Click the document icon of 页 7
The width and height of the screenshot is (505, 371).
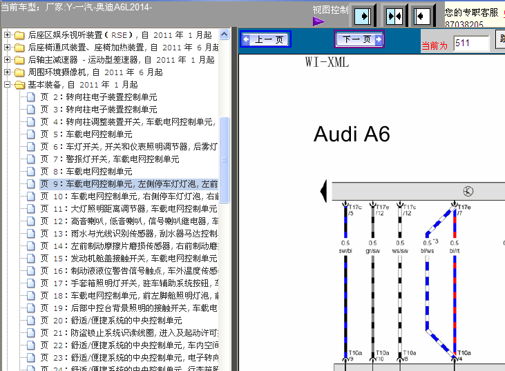coord(31,159)
